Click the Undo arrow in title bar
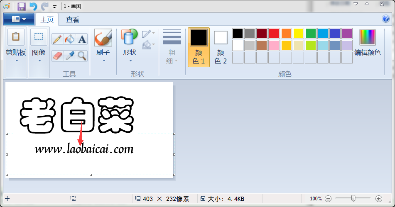 33,6
